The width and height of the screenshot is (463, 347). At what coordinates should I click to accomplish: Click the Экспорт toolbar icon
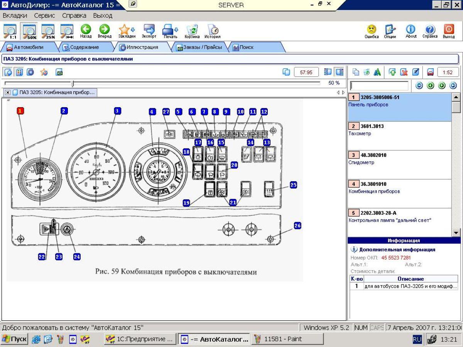click(149, 31)
